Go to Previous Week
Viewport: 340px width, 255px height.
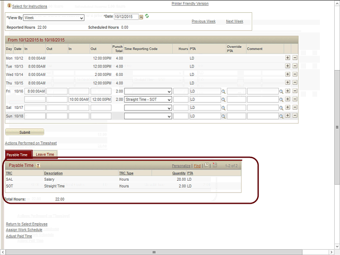coord(203,21)
